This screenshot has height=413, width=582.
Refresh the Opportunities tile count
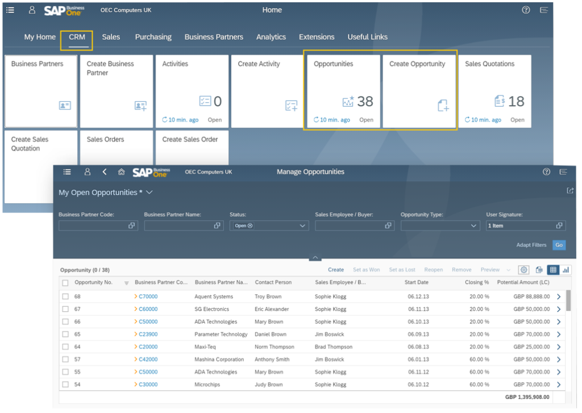[316, 119]
